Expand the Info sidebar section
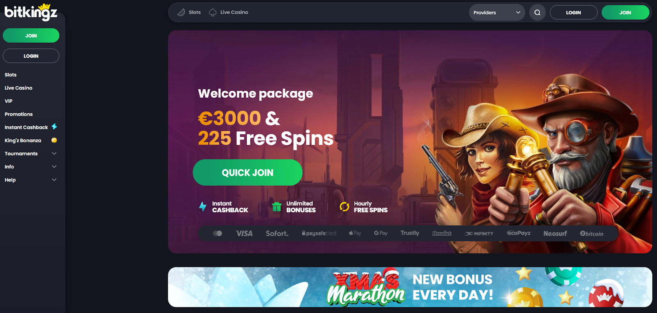 coord(31,167)
